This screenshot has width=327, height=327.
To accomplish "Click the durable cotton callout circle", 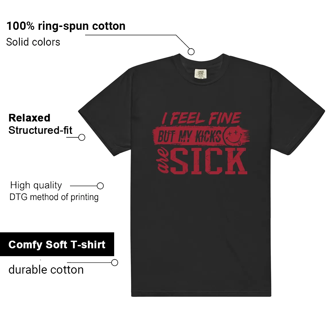I will pyautogui.click(x=114, y=262).
